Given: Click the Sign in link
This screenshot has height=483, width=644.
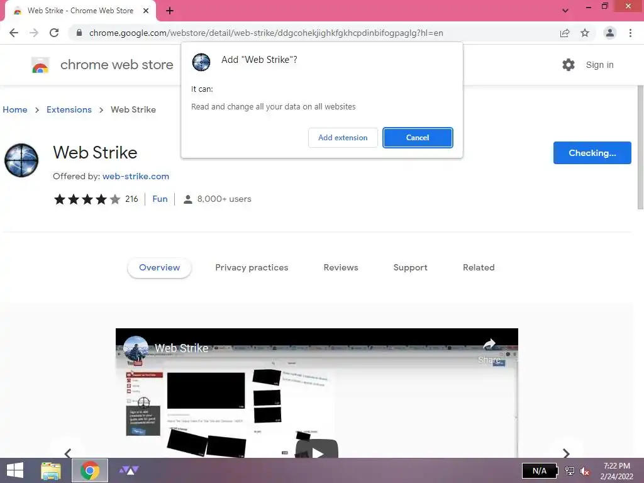Looking at the screenshot, I should click(x=599, y=65).
